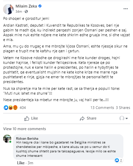Screen dimensions: 133x166
Task: Open Milaim Zeka's profile name link
Action: [26, 6]
